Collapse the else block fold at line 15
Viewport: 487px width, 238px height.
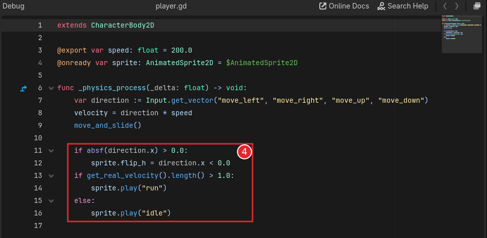pos(51,201)
